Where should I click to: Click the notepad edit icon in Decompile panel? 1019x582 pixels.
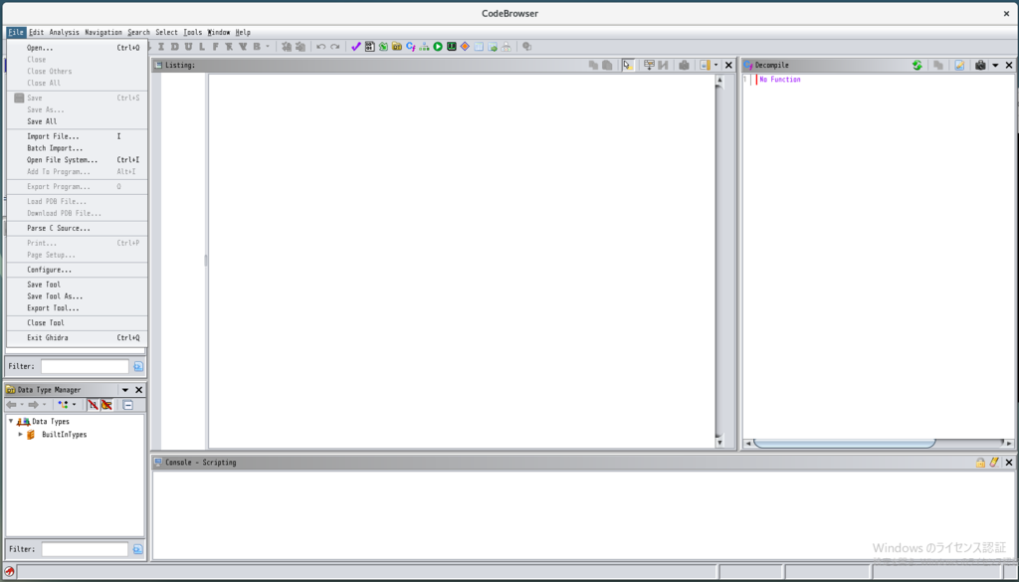959,65
